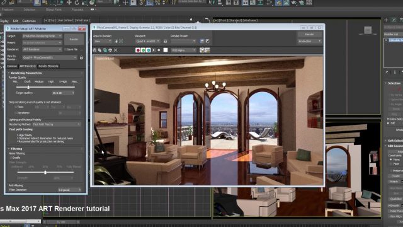Click Render button in Render Setup dialog
403x227 pixels.
pos(74,39)
